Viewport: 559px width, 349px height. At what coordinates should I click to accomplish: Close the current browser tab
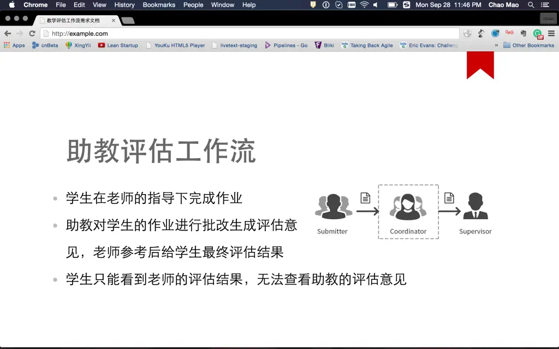tap(114, 20)
